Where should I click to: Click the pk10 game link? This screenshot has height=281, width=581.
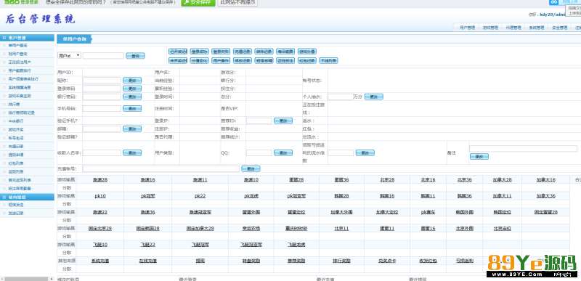coord(100,196)
